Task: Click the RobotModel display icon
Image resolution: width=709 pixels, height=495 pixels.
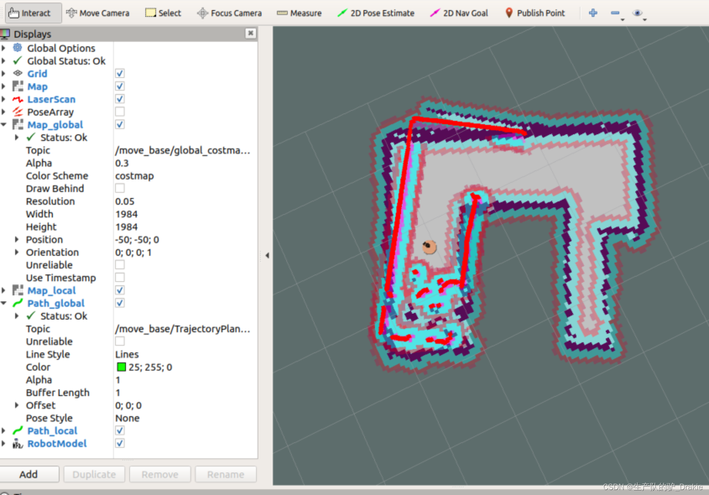Action: click(x=17, y=443)
